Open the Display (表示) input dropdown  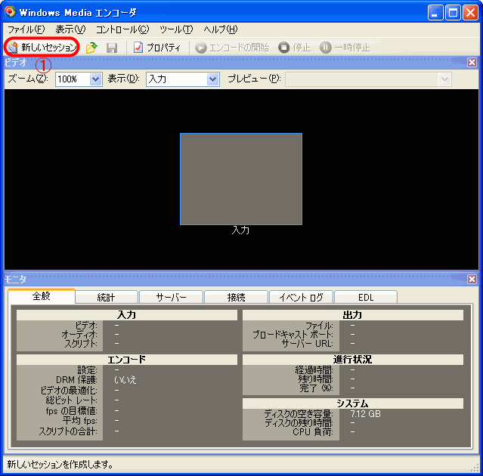(x=212, y=79)
